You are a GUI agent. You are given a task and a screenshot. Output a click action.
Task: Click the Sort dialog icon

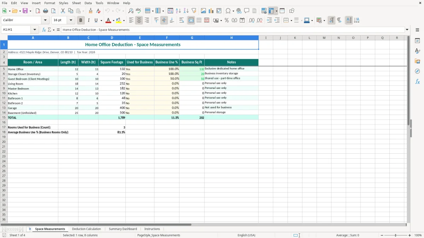pos(170,11)
